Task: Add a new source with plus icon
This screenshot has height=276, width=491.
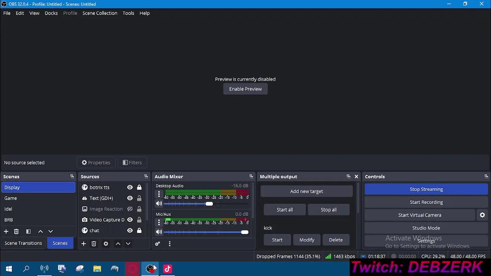Action: [83, 244]
